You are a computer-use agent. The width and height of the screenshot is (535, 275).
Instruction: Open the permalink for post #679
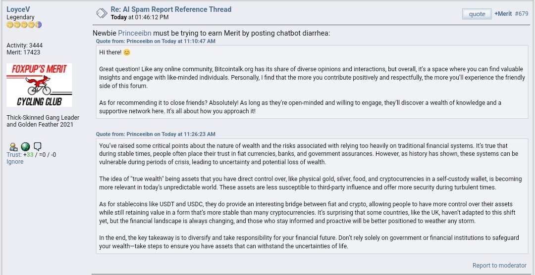point(521,14)
